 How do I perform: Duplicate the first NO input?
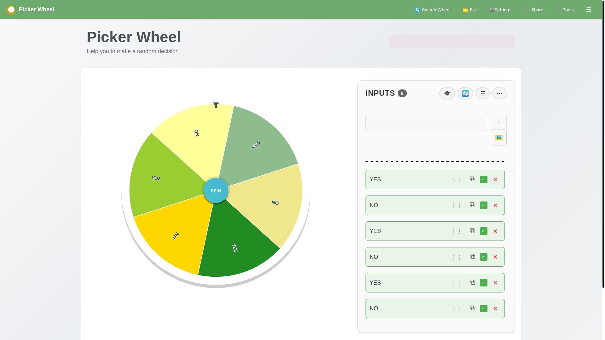(472, 205)
